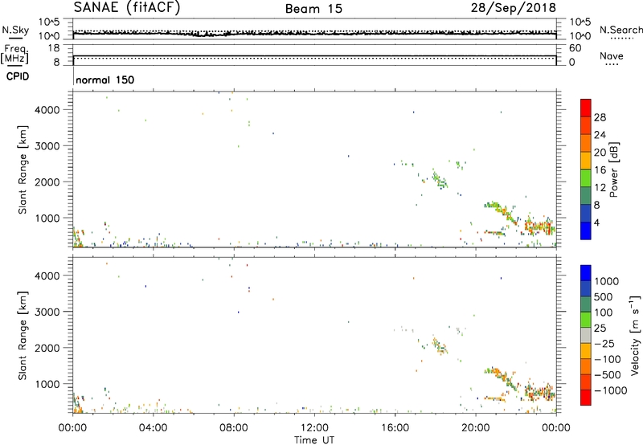Image resolution: width=643 pixels, height=445 pixels.
Task: Click the '20' label on Power colorbar
Action: [600, 153]
